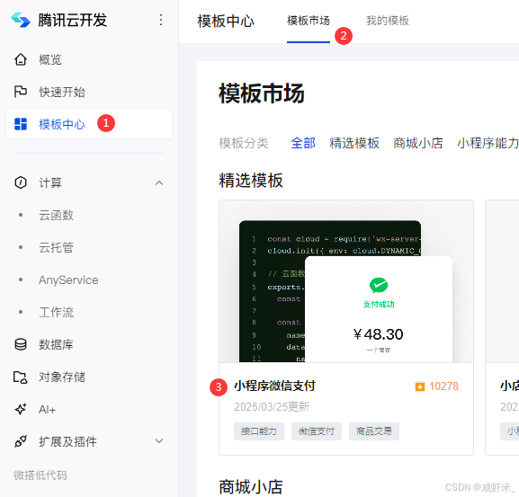This screenshot has width=519, height=497.
Task: Select the 精选模板 category filter
Action: coord(354,143)
